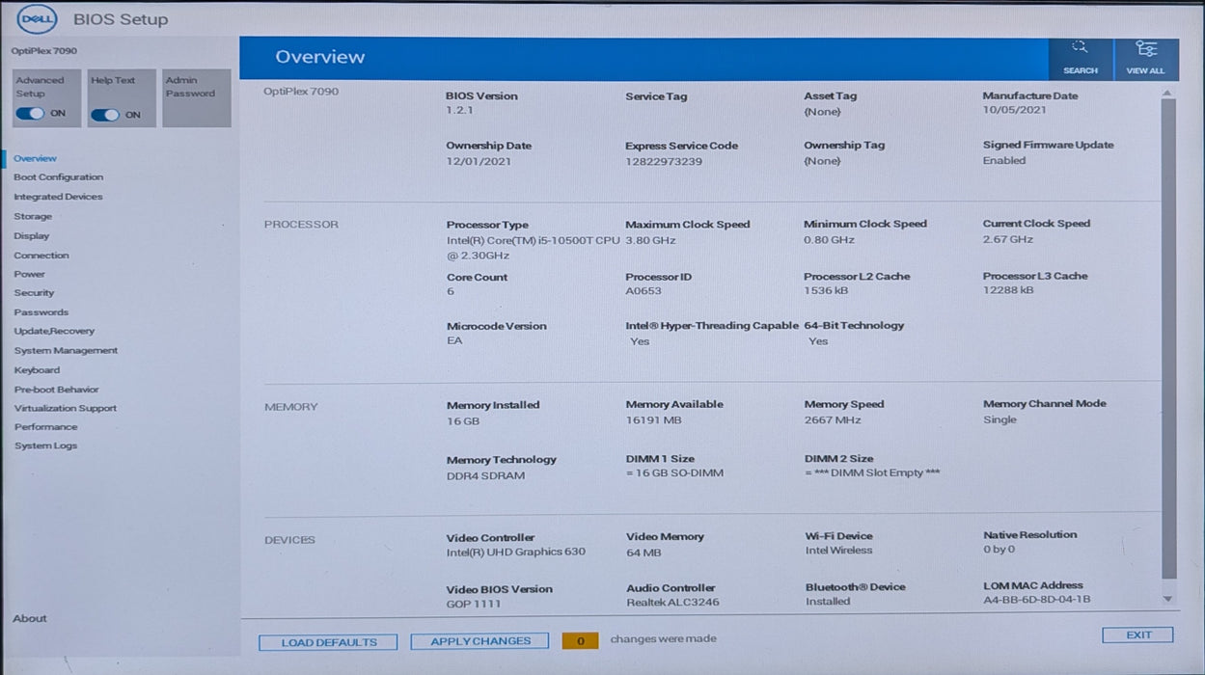
Task: Open Performance section
Action: tap(45, 427)
